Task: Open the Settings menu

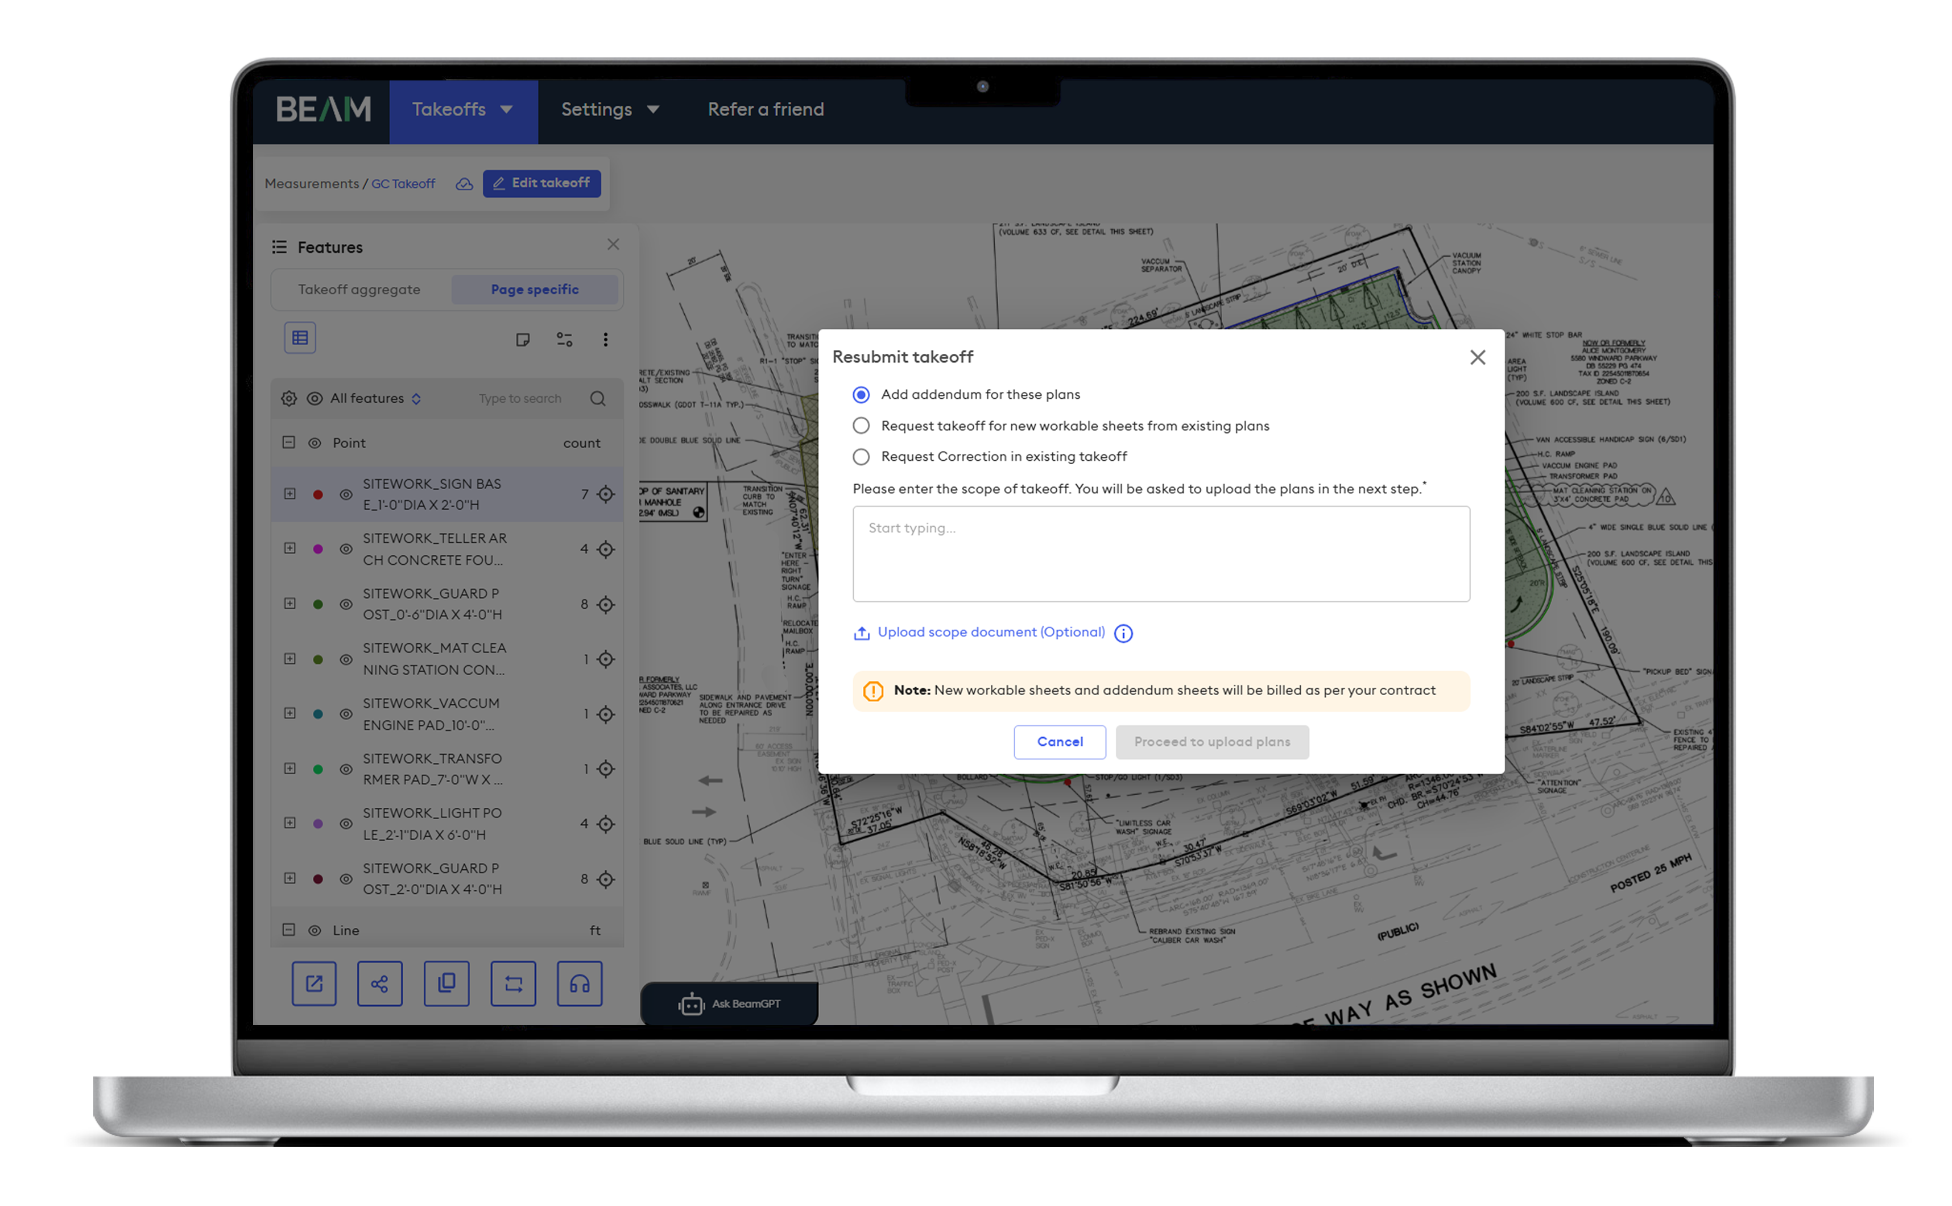Action: [x=610, y=109]
